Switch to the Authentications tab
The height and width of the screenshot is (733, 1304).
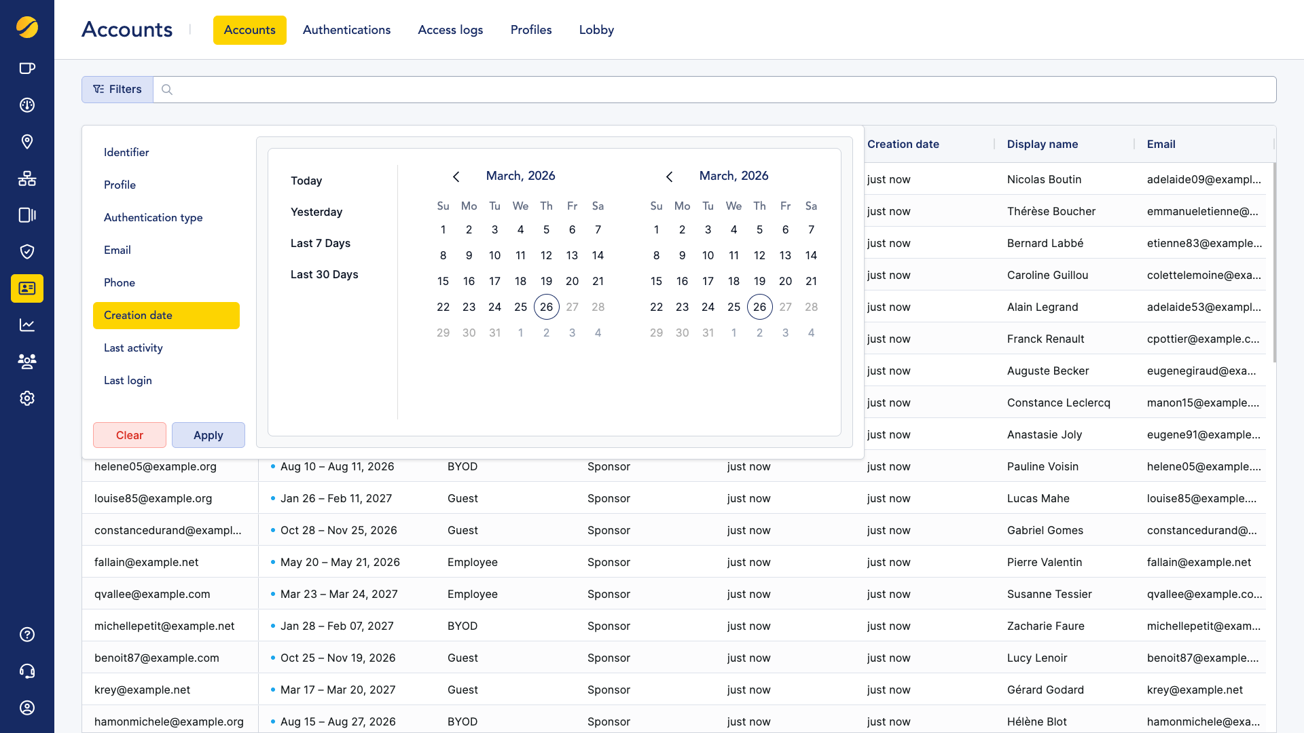[346, 30]
